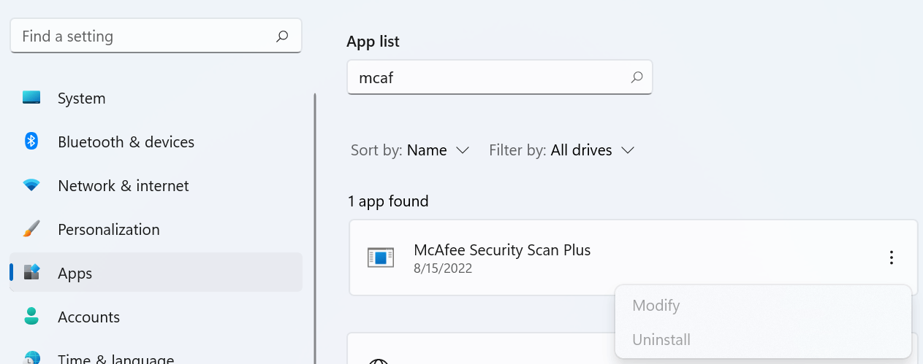Click the McAfee Security Scan Plus app icon

pos(380,257)
